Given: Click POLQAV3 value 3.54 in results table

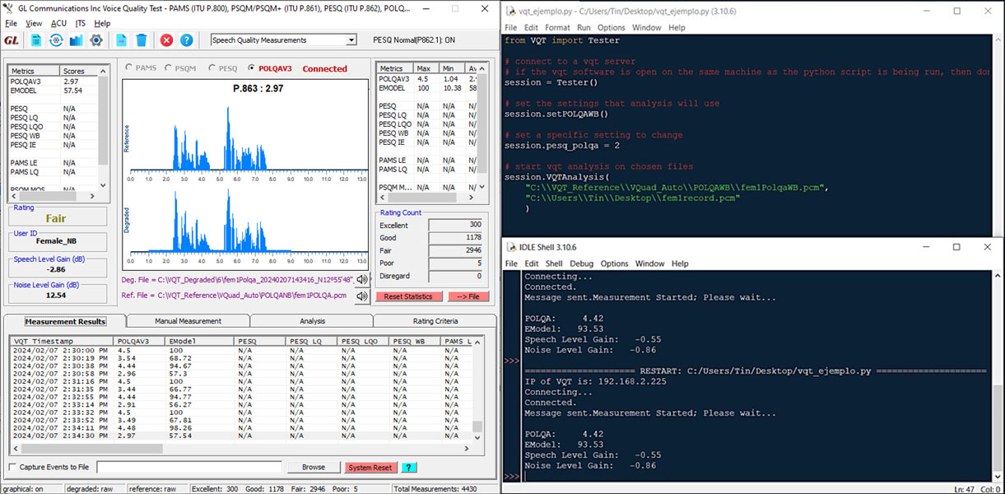Looking at the screenshot, I should tap(126, 358).
